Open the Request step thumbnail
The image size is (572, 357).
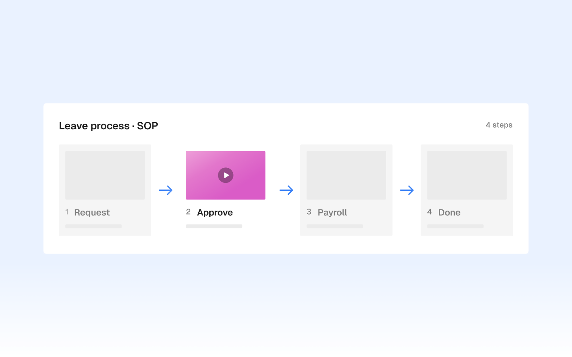pyautogui.click(x=105, y=175)
